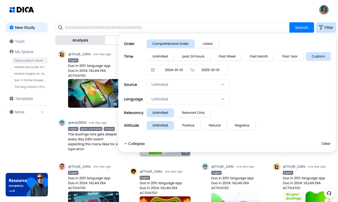The image size is (338, 202).
Task: Click the My Space person icon
Action: tap(11, 52)
